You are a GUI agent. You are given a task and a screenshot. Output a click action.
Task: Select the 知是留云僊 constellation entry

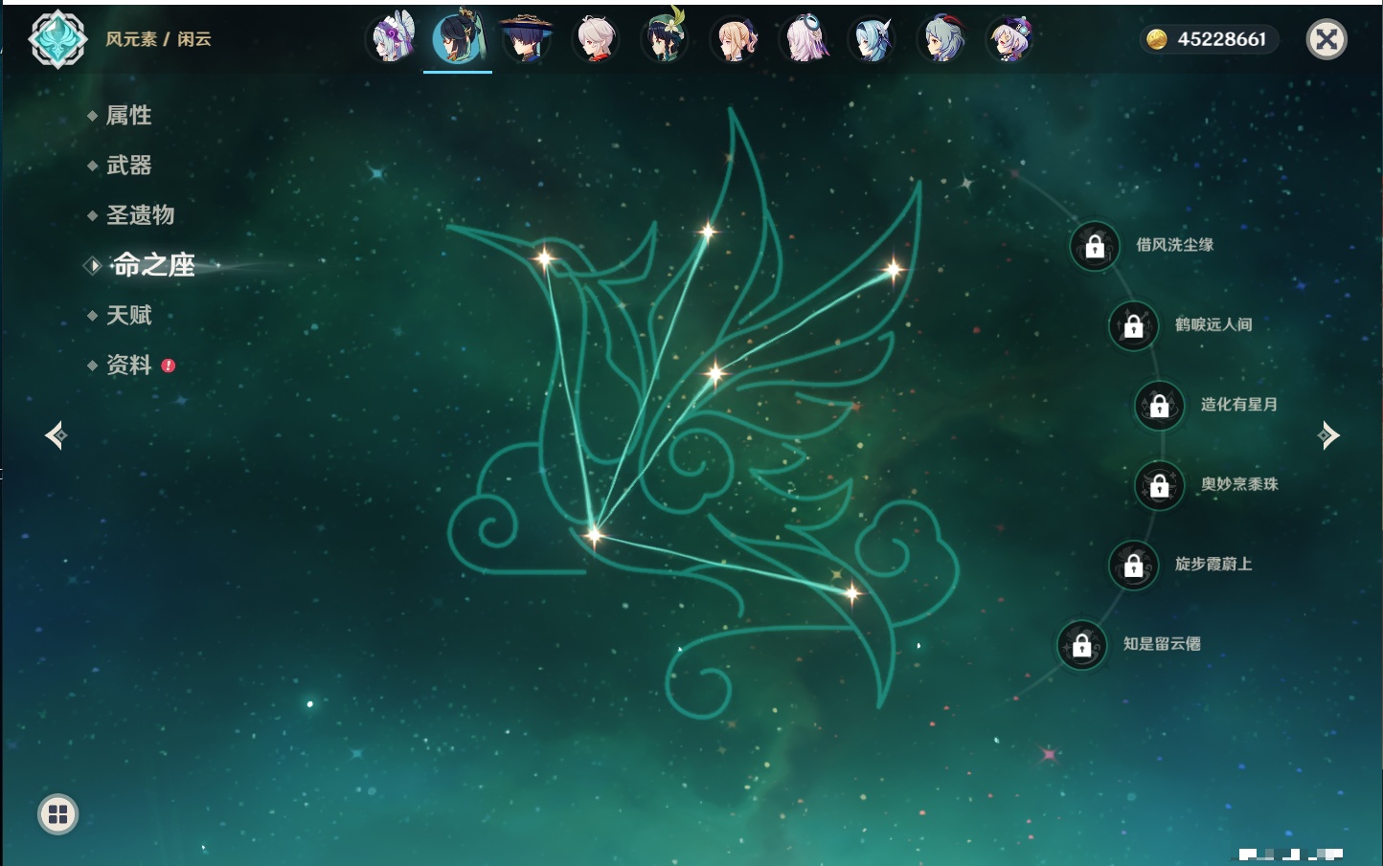(x=1161, y=644)
